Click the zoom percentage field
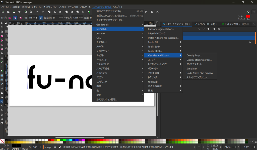 227,147
